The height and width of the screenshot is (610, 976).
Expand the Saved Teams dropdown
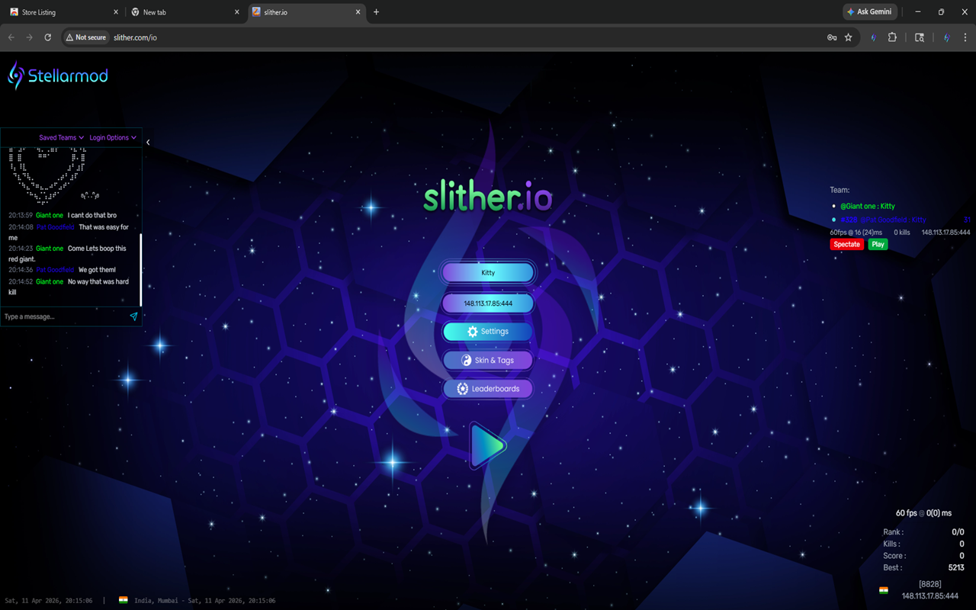(x=61, y=138)
